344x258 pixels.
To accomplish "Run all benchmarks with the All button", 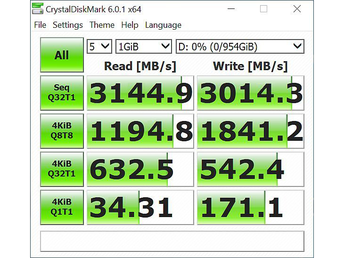I will pyautogui.click(x=62, y=55).
